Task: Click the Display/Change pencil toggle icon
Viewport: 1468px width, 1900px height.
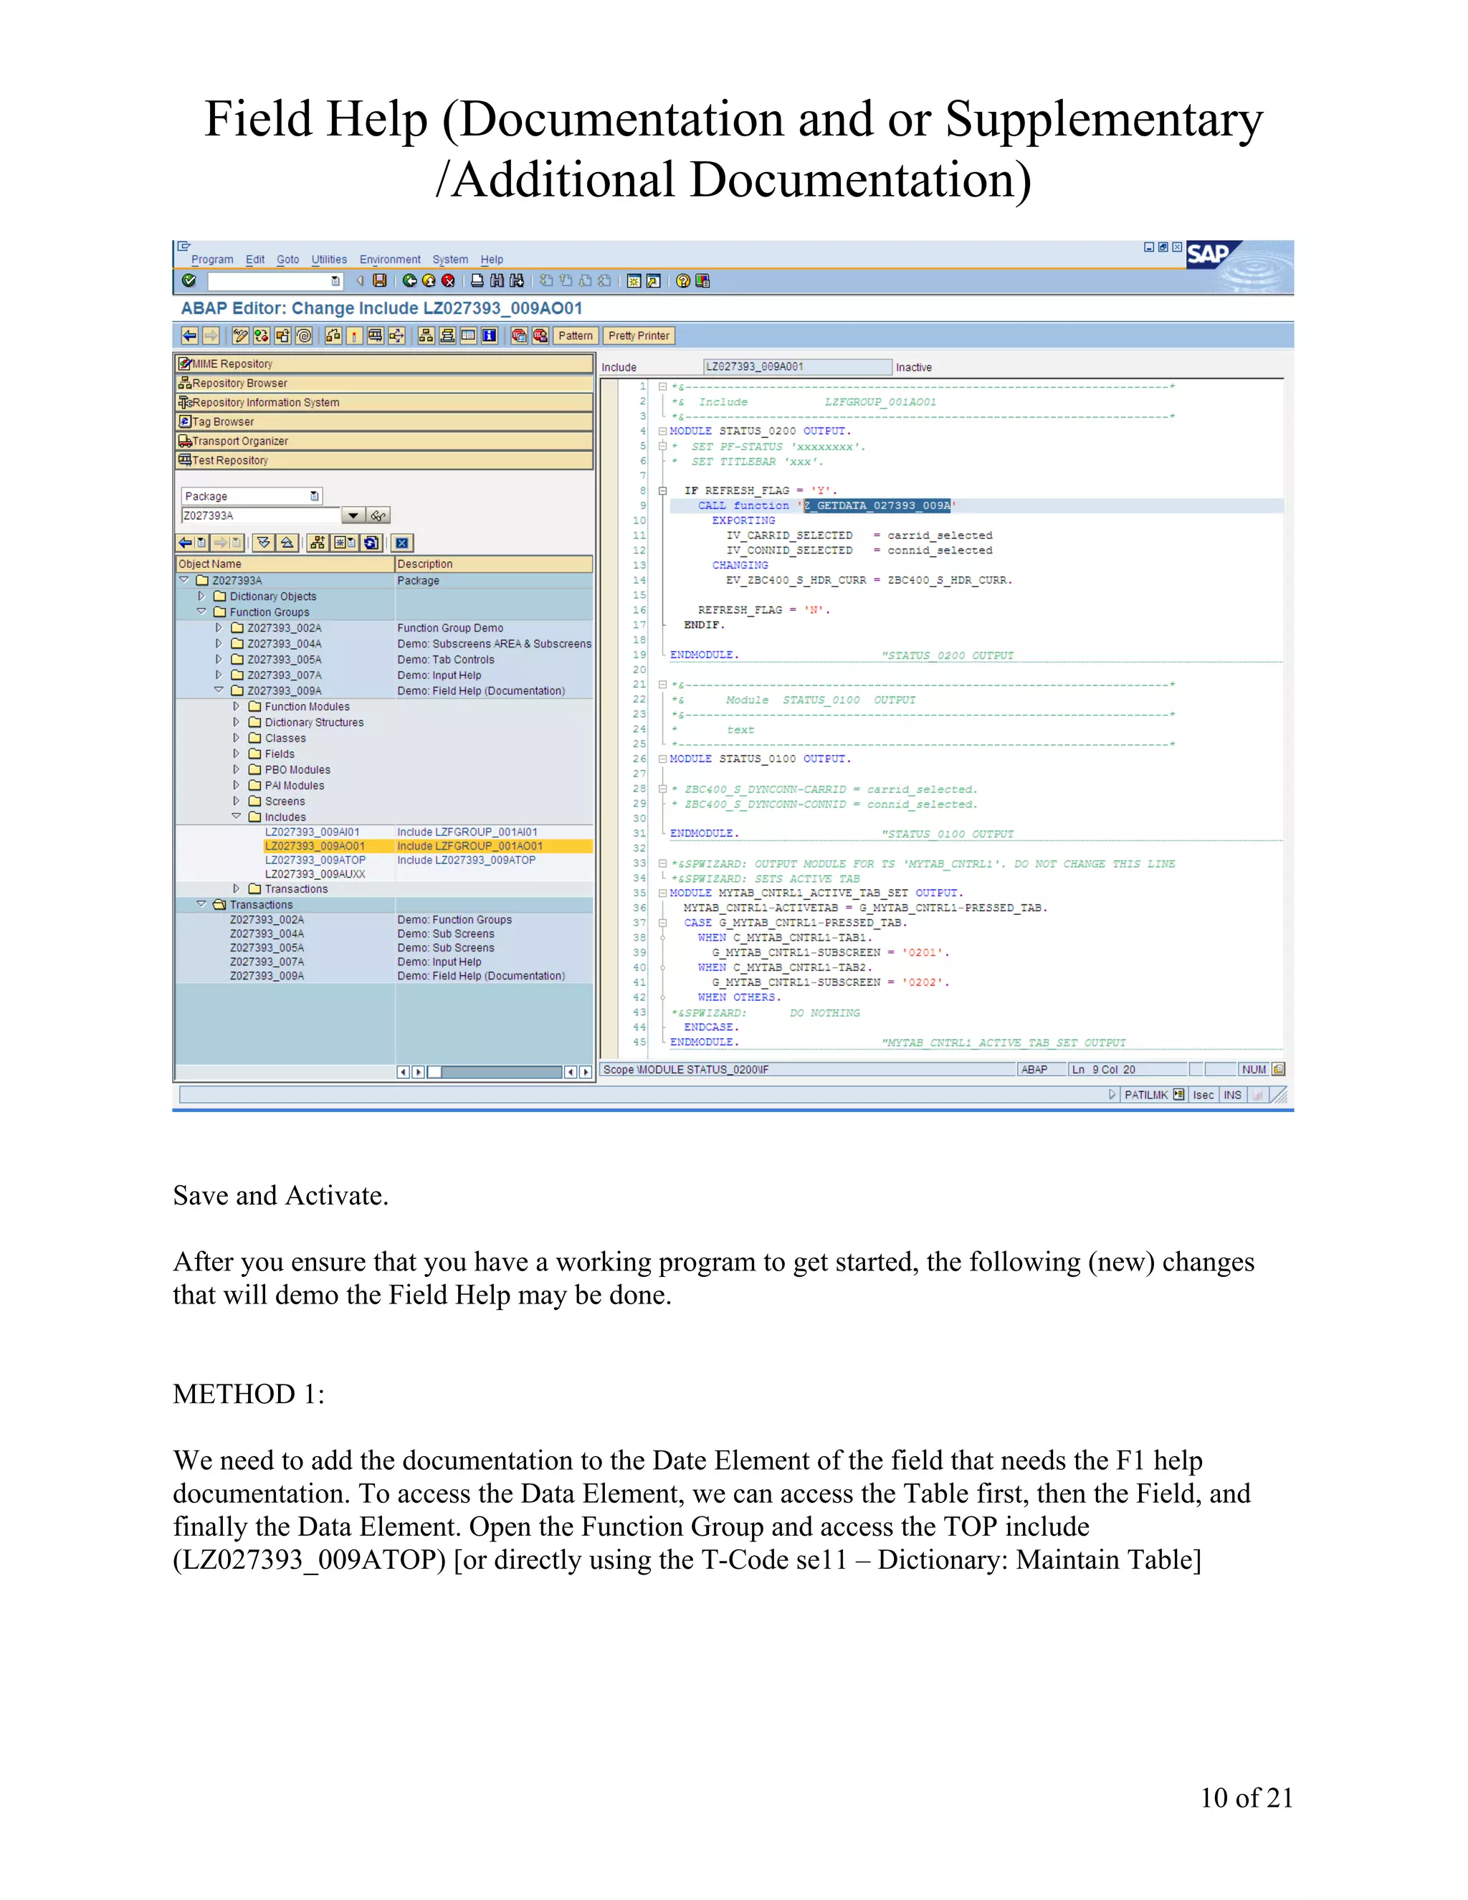Action: [241, 336]
